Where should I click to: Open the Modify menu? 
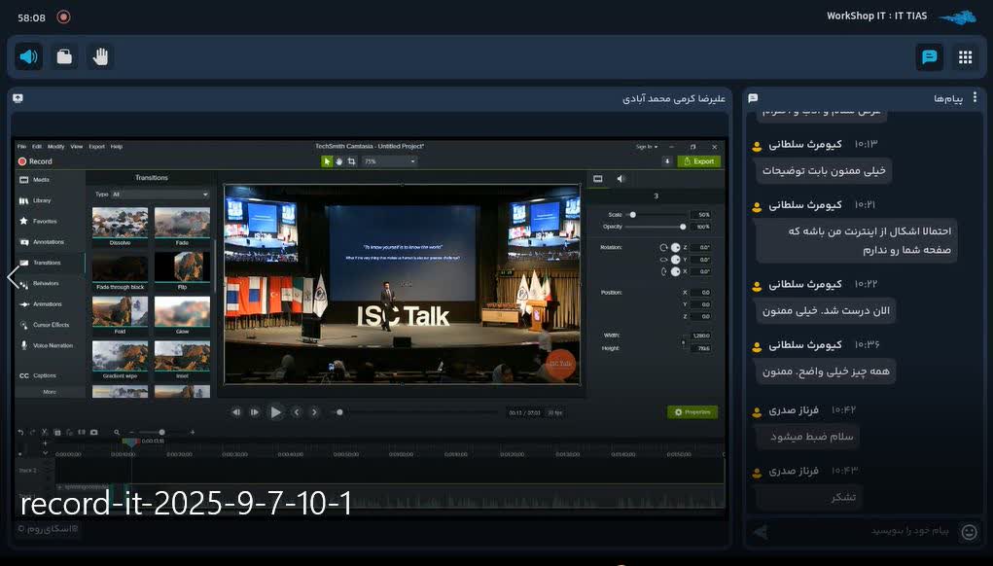tap(55, 146)
